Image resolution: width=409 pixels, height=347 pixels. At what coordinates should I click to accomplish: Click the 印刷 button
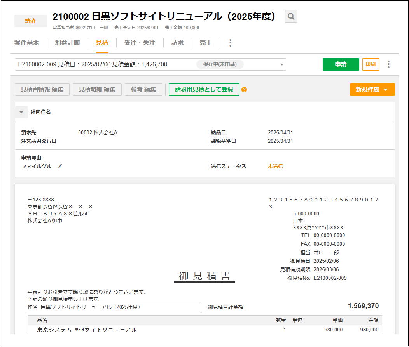click(371, 64)
